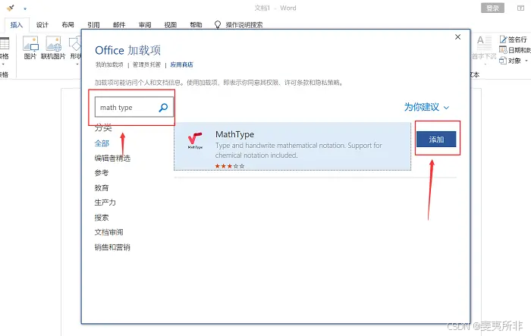531x336 pixels.
Task: Open the 形状 shapes tool in ribbon
Action: [x=75, y=44]
